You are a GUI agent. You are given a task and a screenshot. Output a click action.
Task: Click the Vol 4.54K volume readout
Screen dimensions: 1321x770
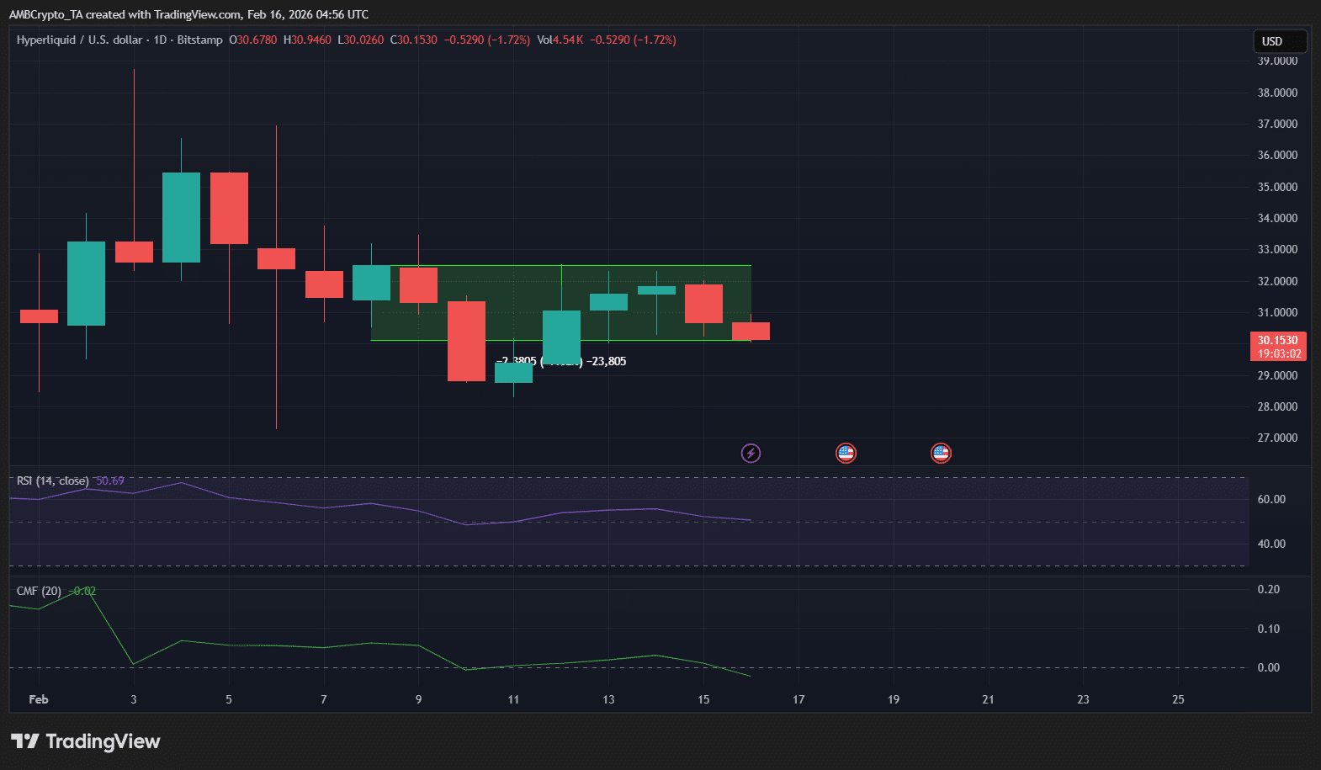tap(560, 40)
